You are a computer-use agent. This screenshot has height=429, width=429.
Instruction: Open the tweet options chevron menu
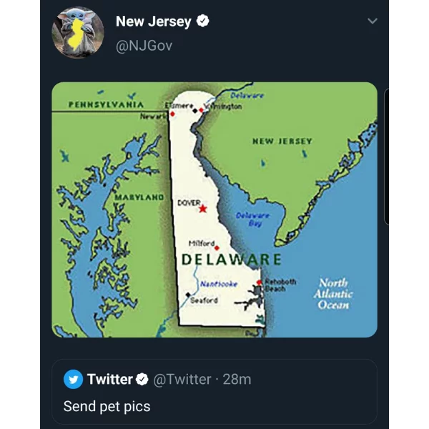click(x=373, y=21)
